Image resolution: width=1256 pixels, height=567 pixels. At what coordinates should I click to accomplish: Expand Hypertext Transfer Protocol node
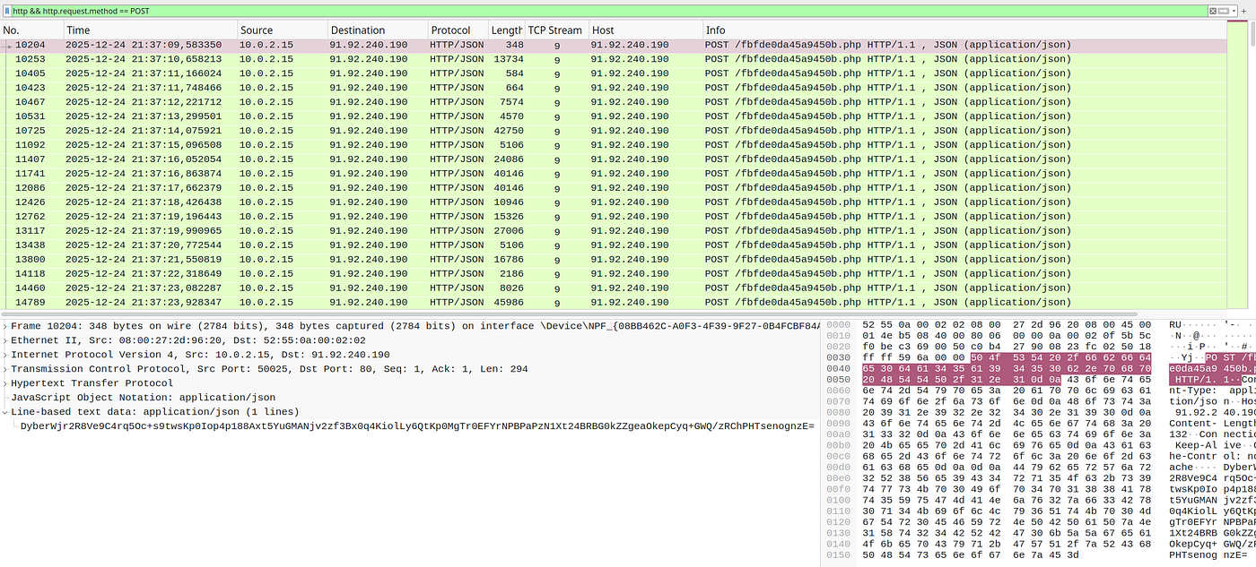coord(4,383)
